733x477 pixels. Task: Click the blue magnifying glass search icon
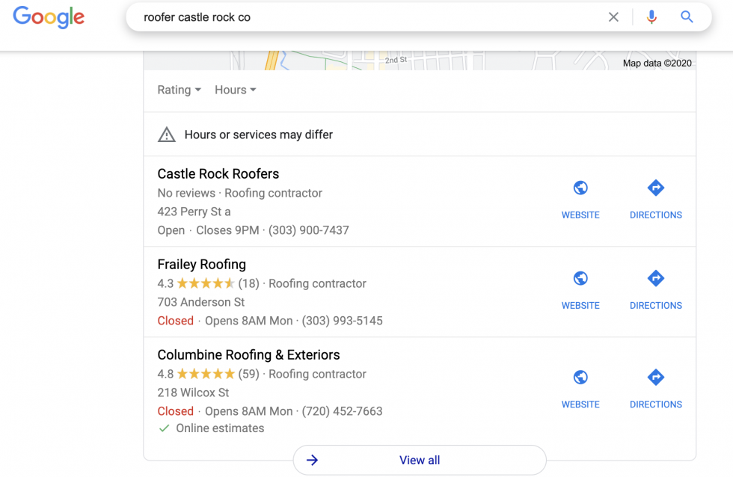click(687, 17)
